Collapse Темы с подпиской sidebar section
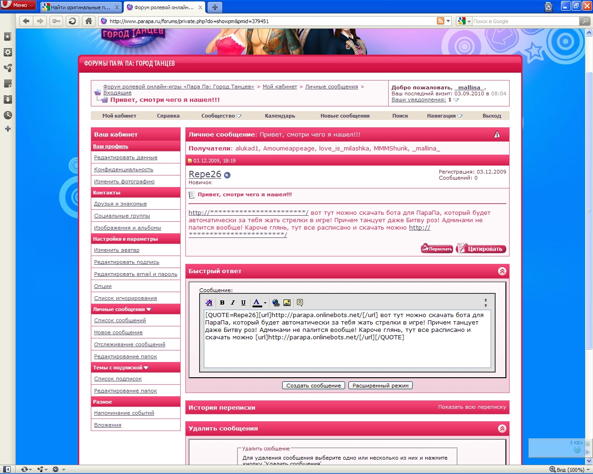The image size is (593, 474). [x=146, y=368]
